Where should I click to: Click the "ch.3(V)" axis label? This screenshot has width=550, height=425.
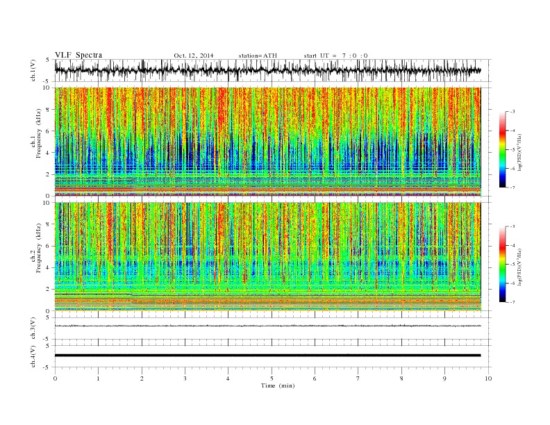pyautogui.click(x=33, y=328)
